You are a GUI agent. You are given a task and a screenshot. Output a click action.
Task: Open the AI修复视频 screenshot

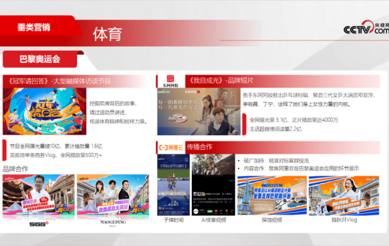pos(214,184)
